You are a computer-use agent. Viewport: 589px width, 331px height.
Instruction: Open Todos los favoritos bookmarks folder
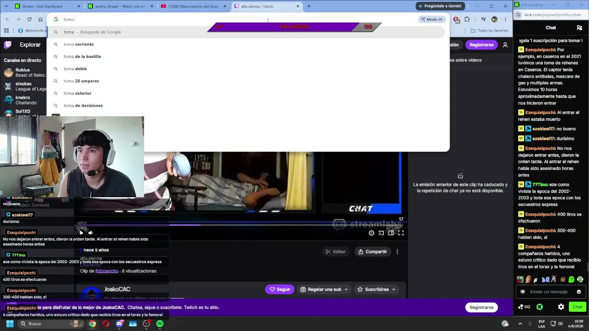pyautogui.click(x=489, y=31)
